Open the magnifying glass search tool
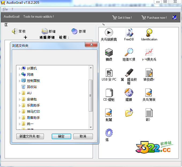 pos(129,52)
